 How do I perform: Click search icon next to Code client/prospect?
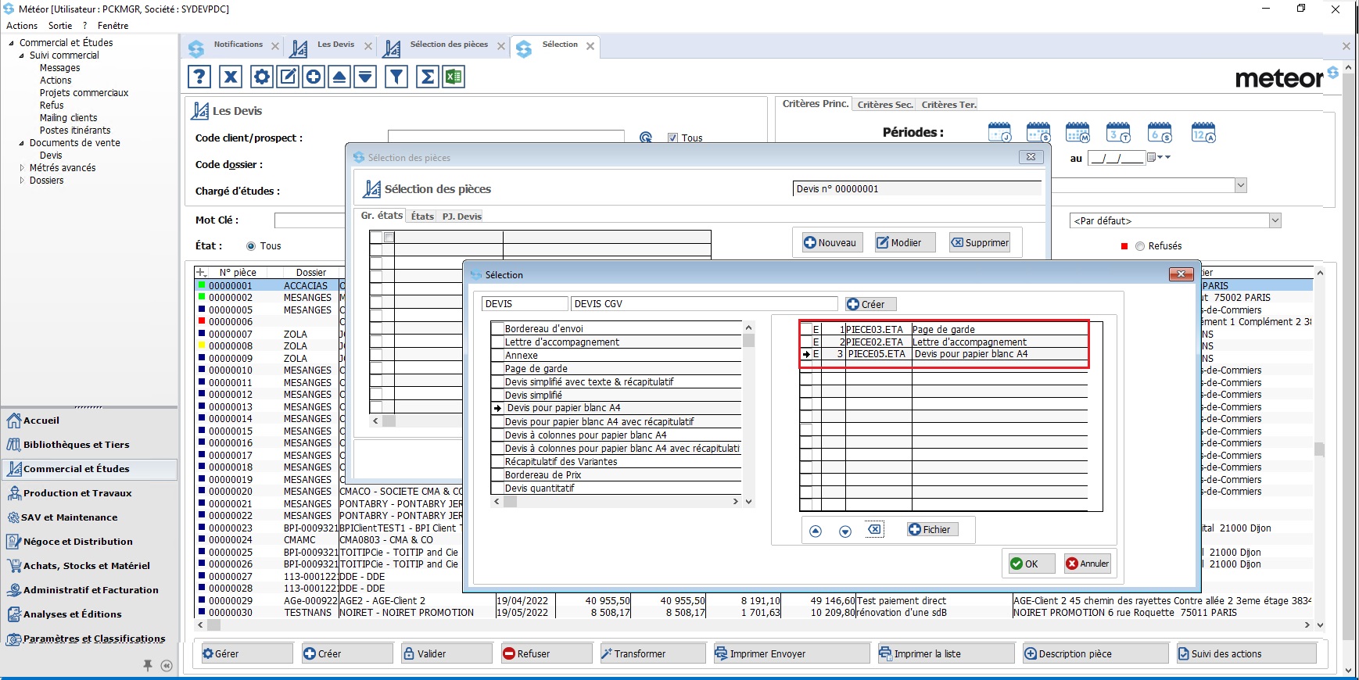point(646,138)
